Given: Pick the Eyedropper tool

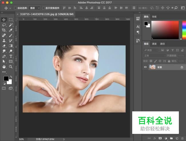Looking at the screenshot, I should pyautogui.click(x=11, y=30).
